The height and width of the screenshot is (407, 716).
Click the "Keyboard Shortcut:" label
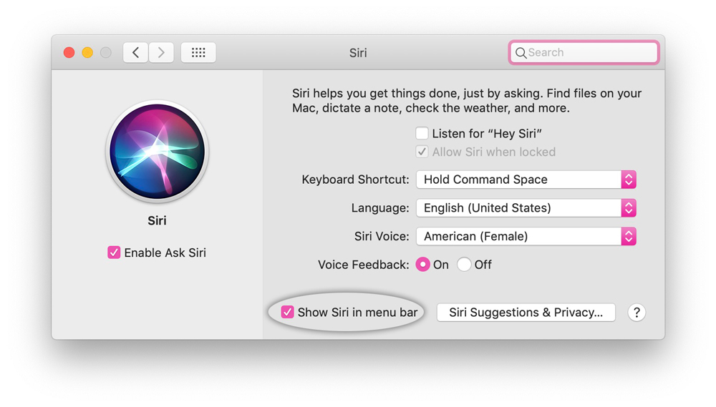tap(355, 180)
